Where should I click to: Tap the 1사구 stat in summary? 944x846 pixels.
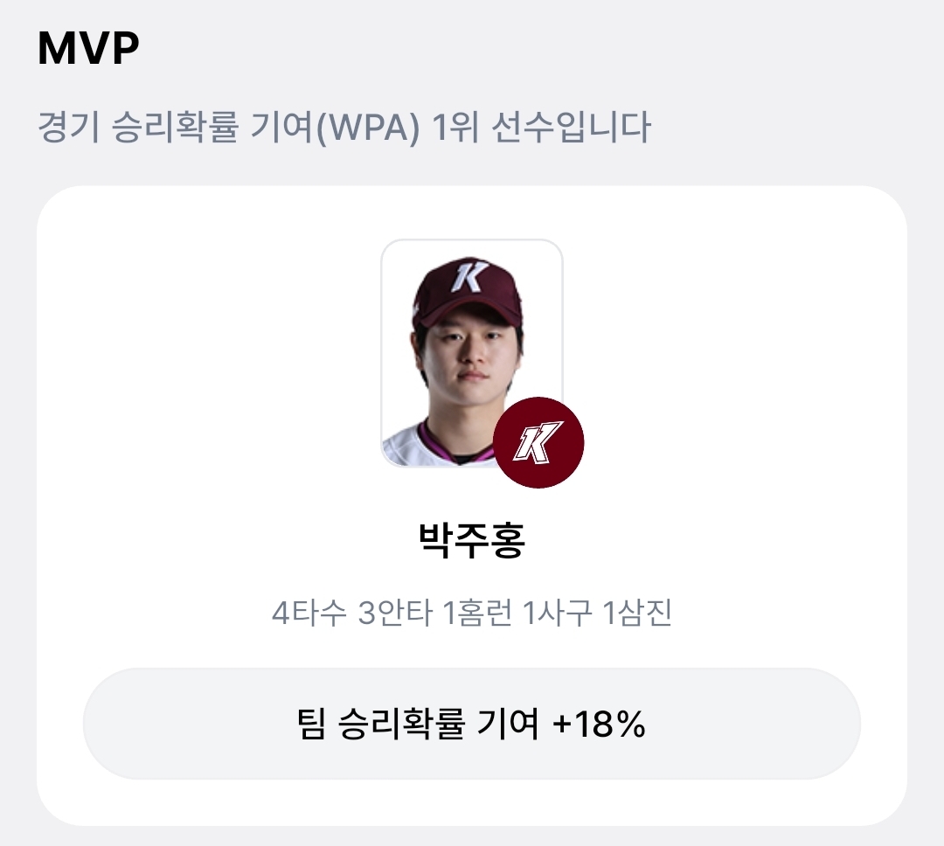557,613
